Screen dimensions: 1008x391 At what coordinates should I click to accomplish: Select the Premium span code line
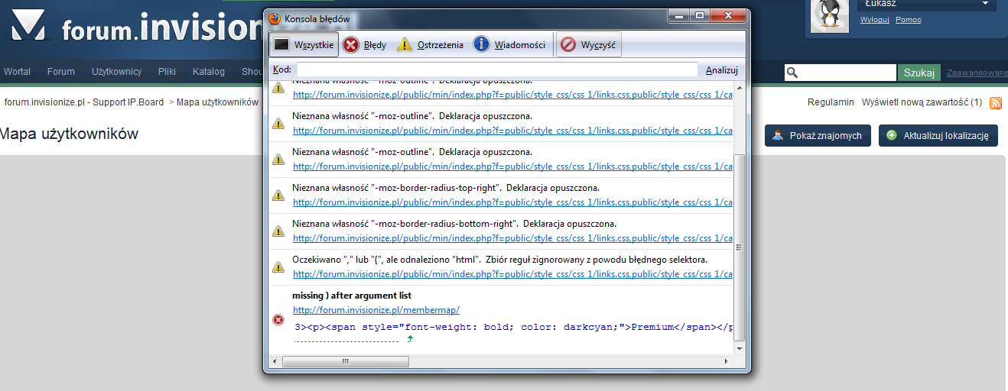point(512,327)
